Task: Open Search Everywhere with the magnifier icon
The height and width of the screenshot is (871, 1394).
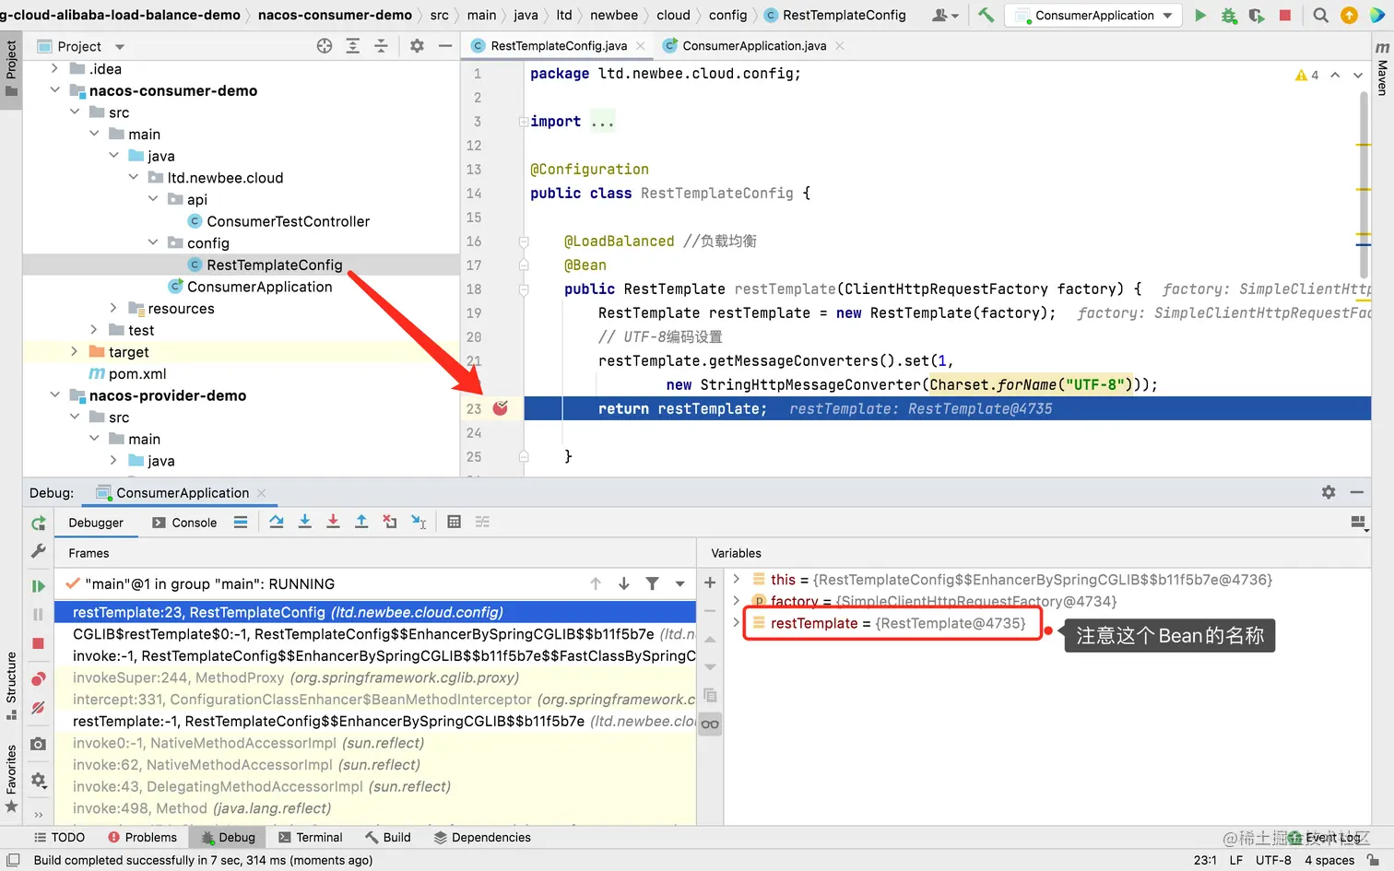Action: (1320, 15)
